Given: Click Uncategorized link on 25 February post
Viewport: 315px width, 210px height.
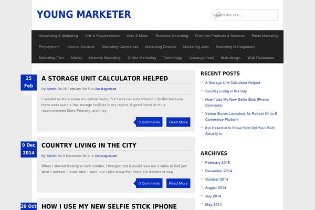Looking at the screenshot, I should point(106,89).
